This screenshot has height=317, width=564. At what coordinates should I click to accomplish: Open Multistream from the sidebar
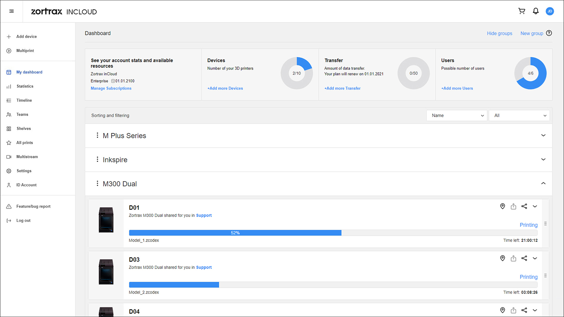coord(27,157)
